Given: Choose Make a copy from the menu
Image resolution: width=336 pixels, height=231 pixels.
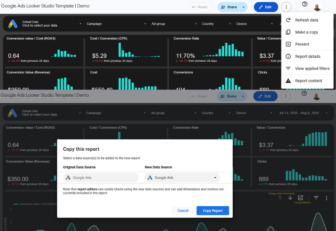Looking at the screenshot, I should pyautogui.click(x=307, y=32).
